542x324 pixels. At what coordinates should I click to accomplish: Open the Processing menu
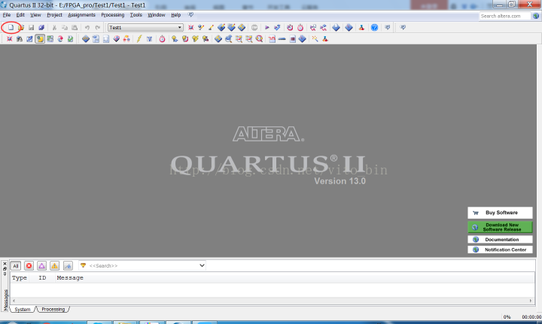[x=113, y=15]
